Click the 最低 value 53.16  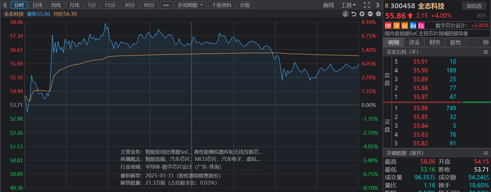pyautogui.click(x=428, y=170)
